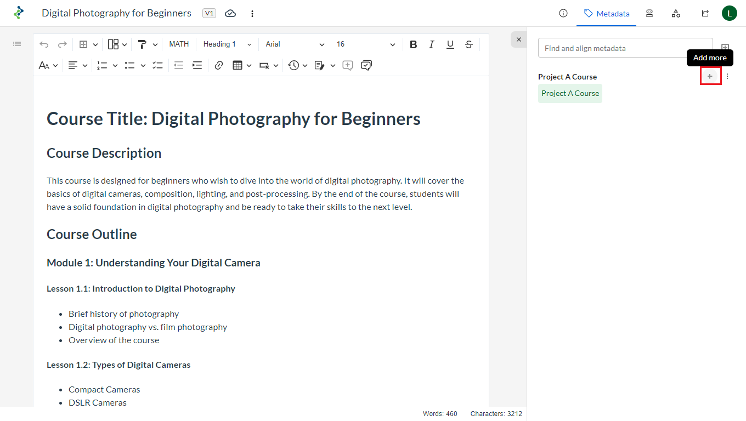Click the insert link icon

(x=219, y=65)
